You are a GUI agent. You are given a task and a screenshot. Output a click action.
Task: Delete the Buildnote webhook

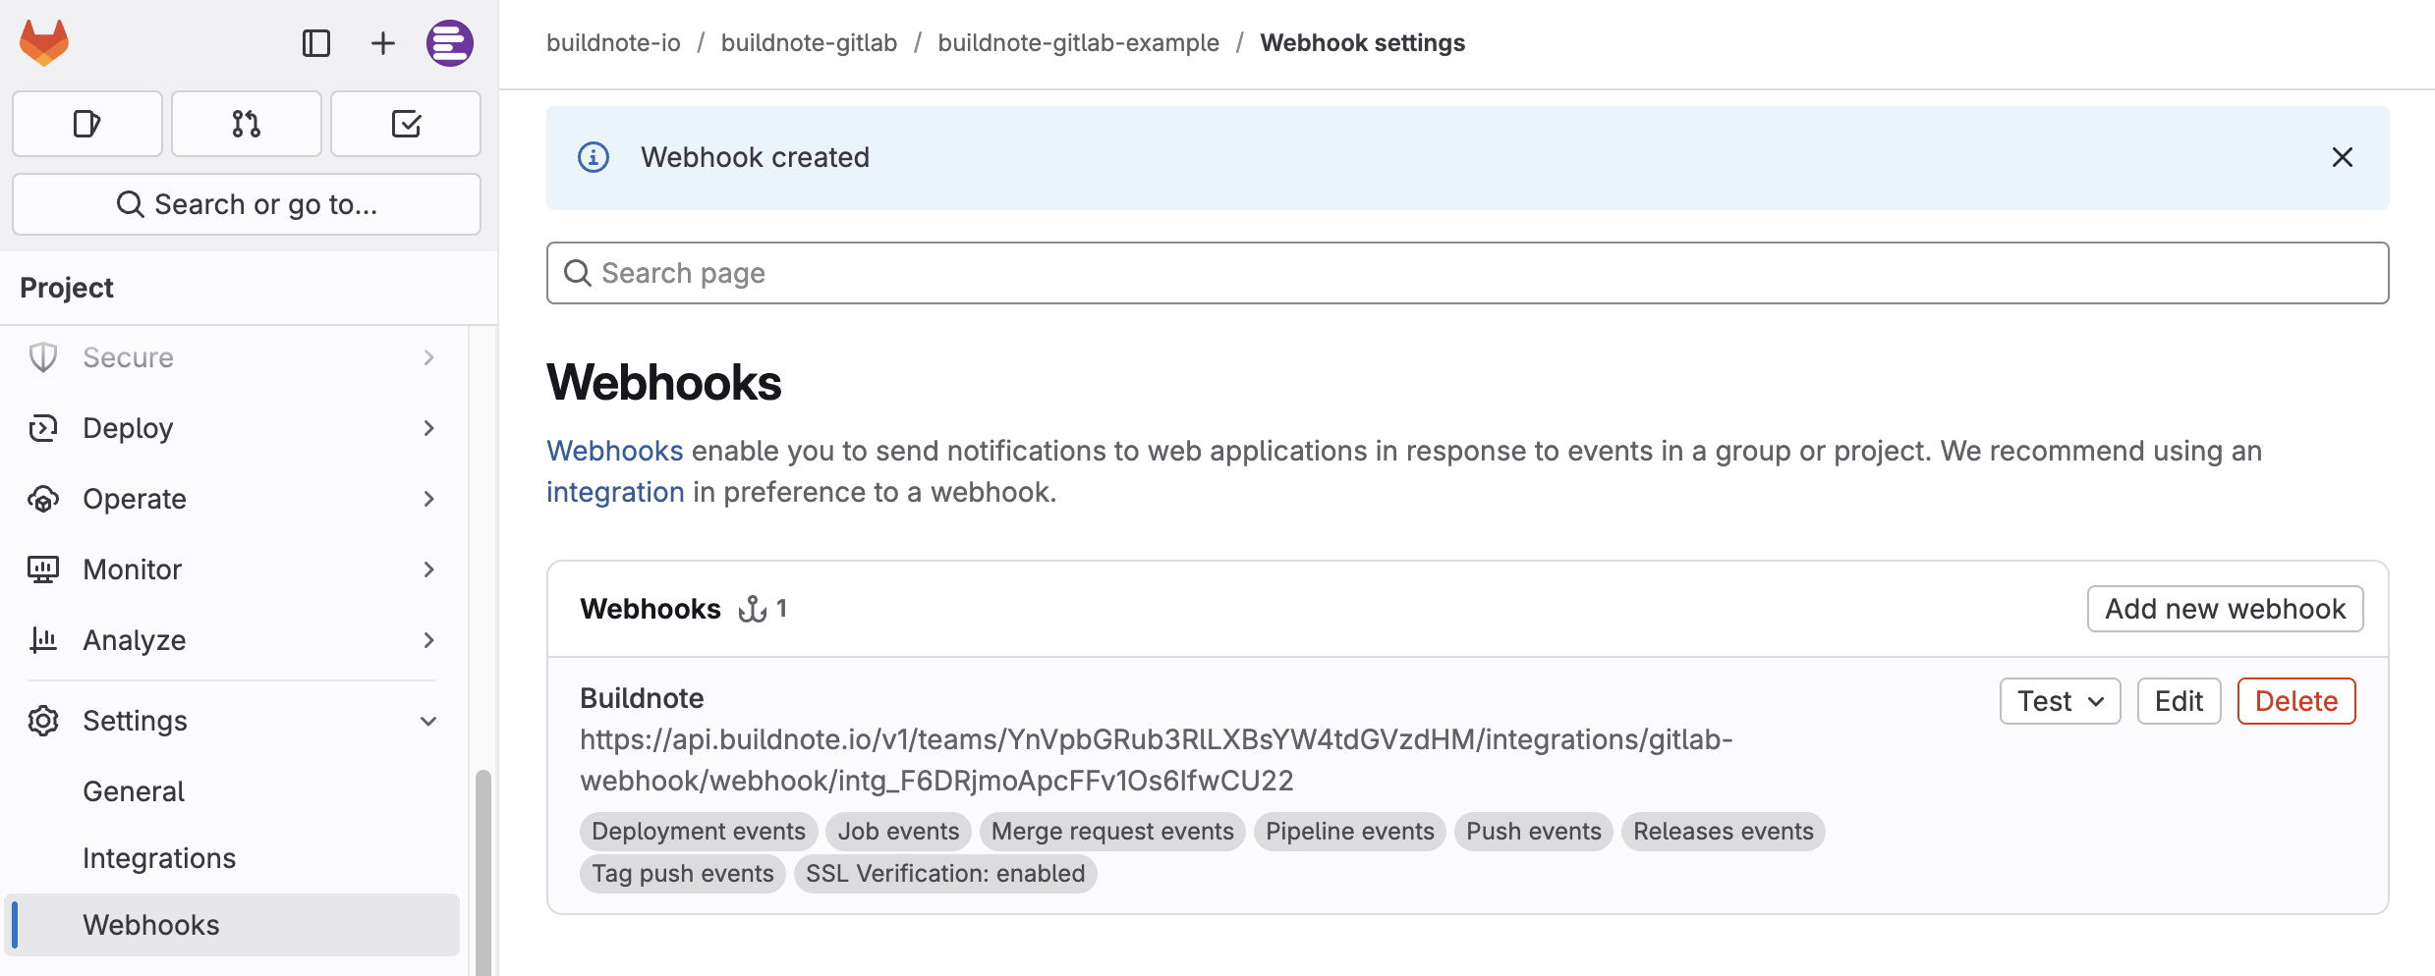tap(2296, 701)
